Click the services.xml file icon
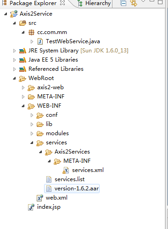The width and height of the screenshot is (168, 229). [x=66, y=170]
